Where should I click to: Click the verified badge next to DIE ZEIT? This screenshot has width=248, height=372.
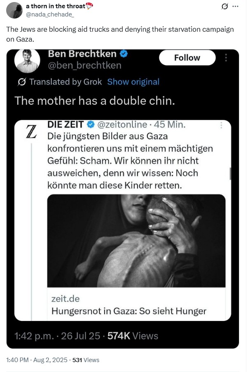(x=90, y=124)
